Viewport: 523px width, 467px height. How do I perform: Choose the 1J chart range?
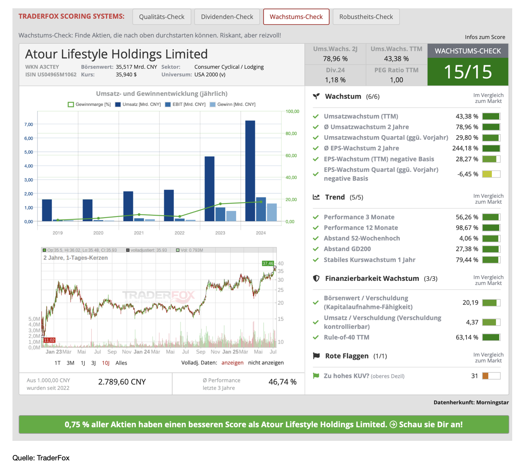pos(83,363)
